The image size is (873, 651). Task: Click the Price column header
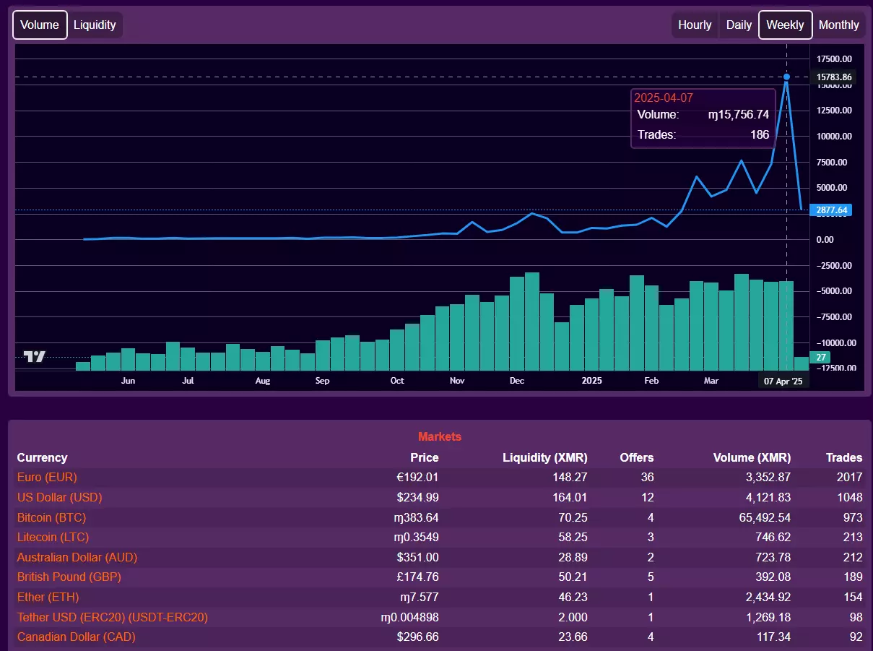pos(425,457)
